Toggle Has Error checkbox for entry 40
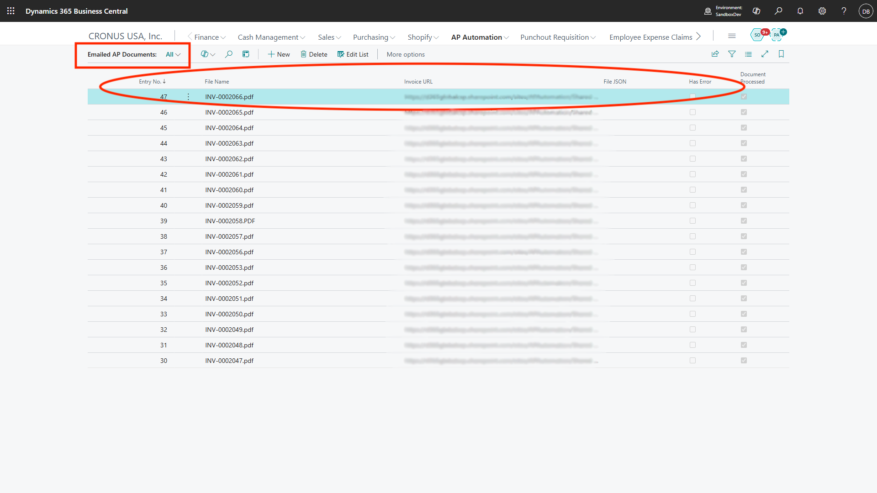877x493 pixels. 692,205
